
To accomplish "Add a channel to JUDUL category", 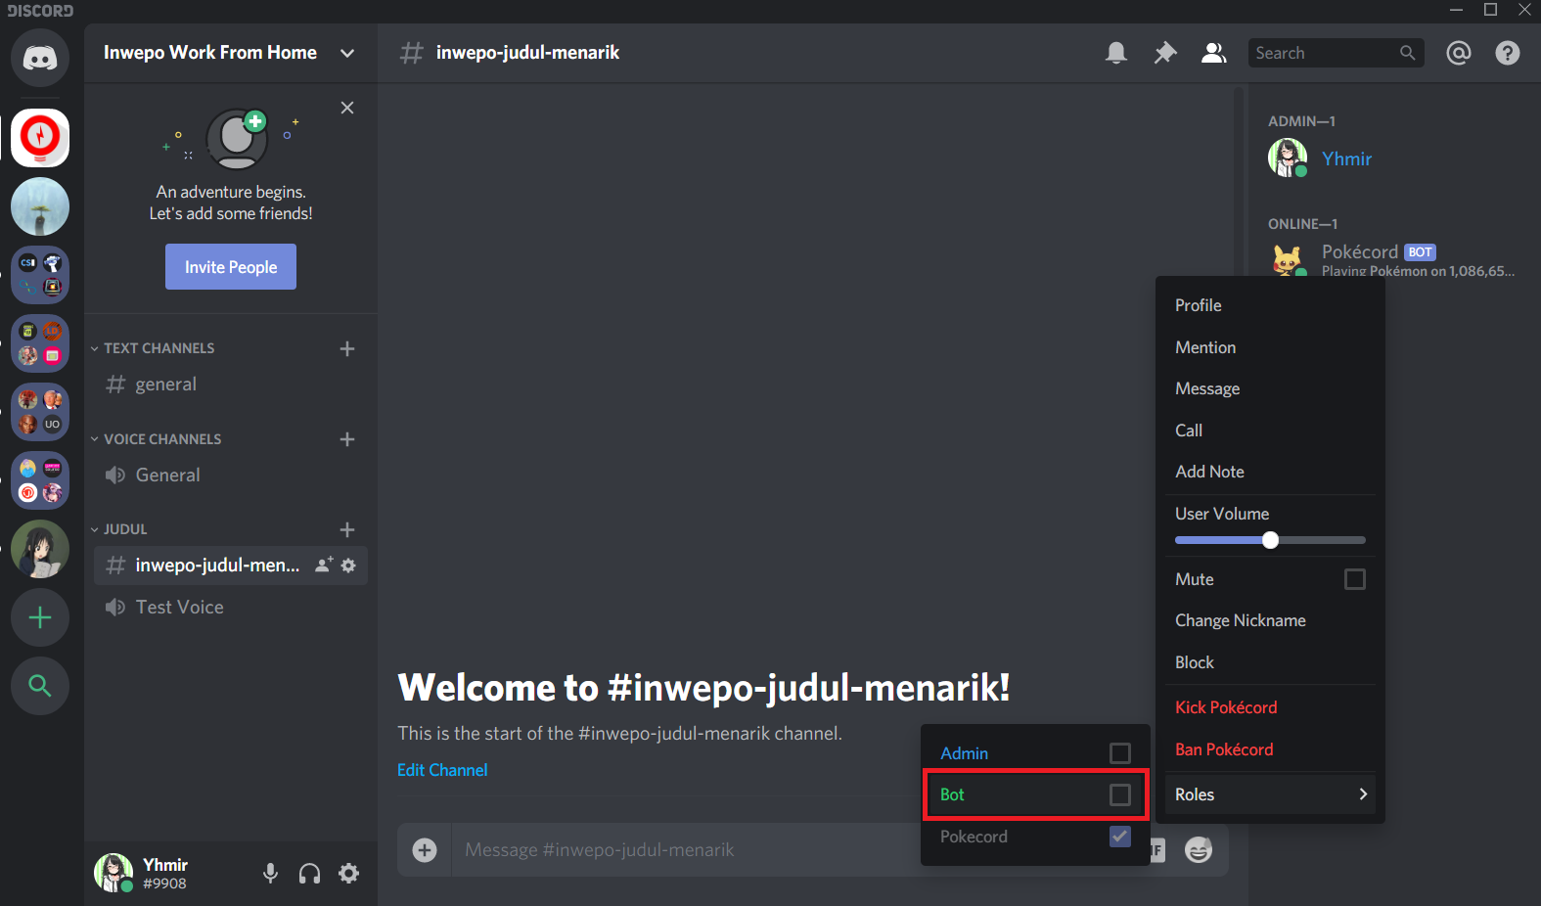I will click(x=347, y=529).
